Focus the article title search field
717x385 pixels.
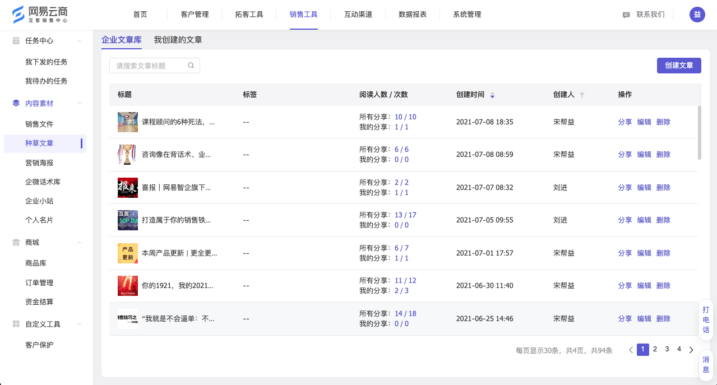point(149,66)
